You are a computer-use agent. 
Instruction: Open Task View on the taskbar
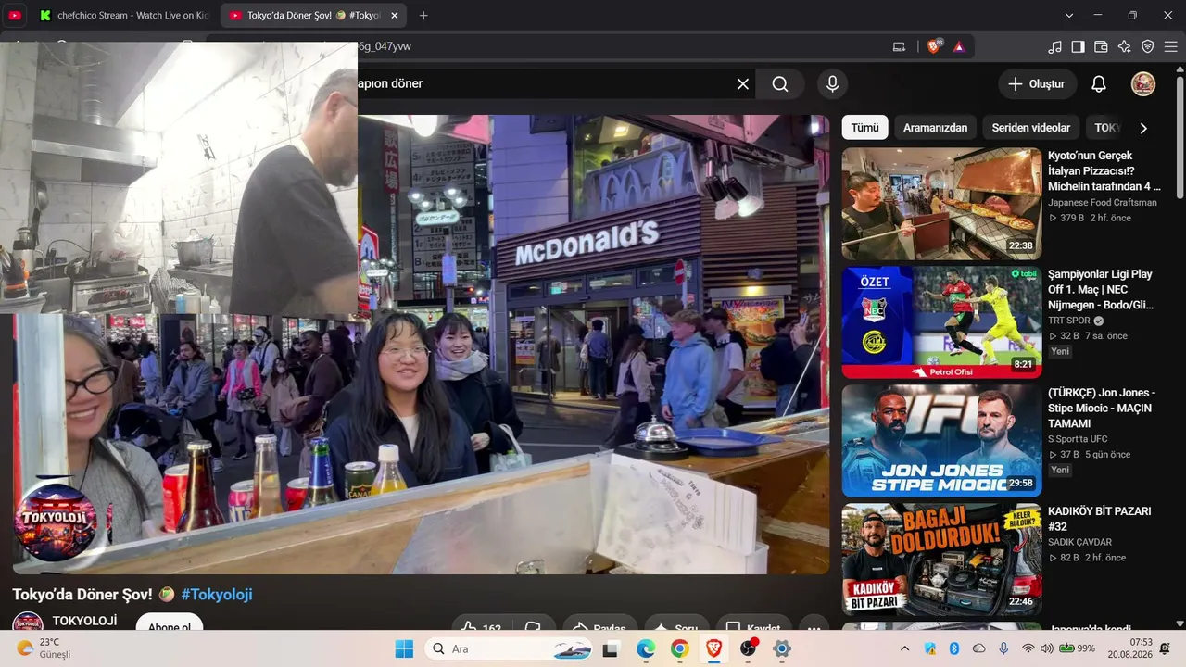point(611,648)
